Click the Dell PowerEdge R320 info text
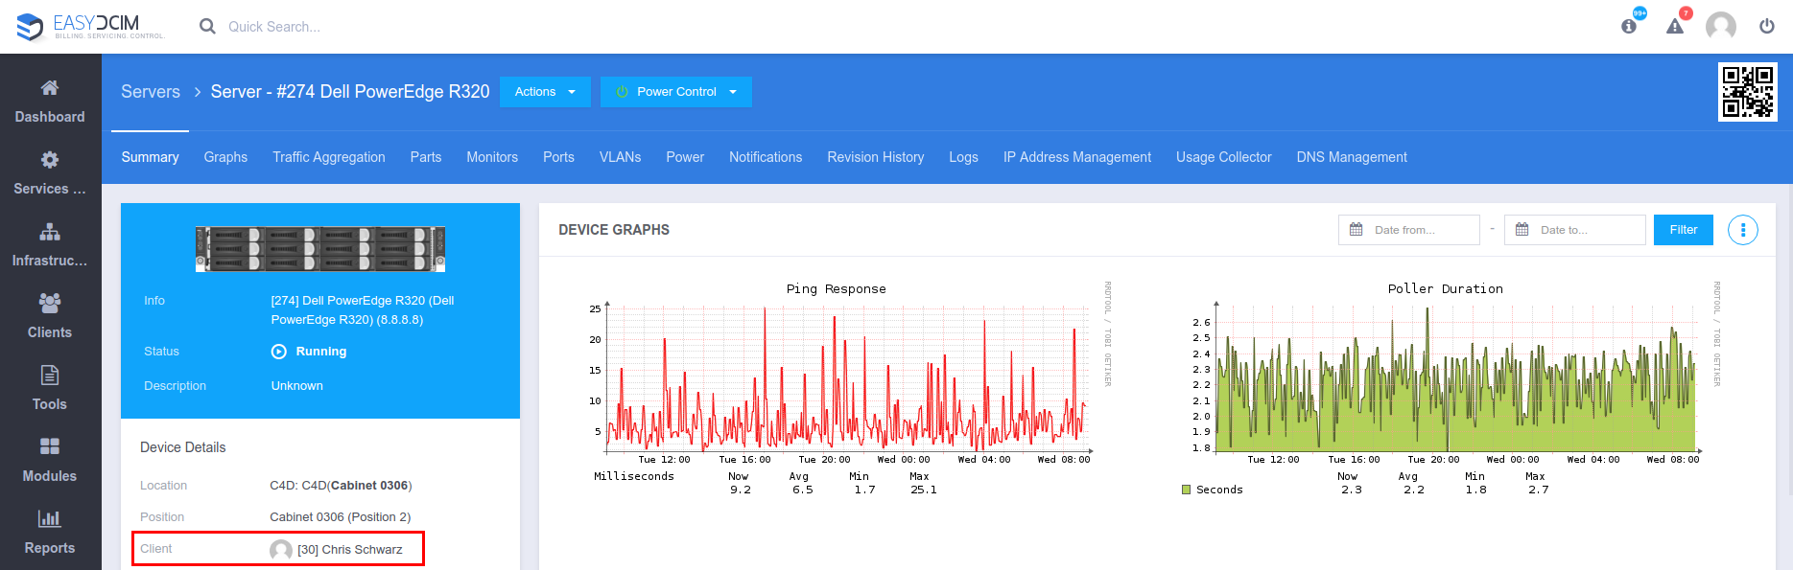This screenshot has height=570, width=1793. (x=363, y=310)
